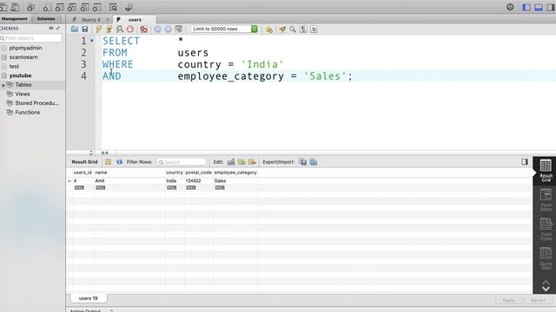Viewport: 556px width, 312px height.
Task: Open find panel magnifier icon
Action: (293, 29)
